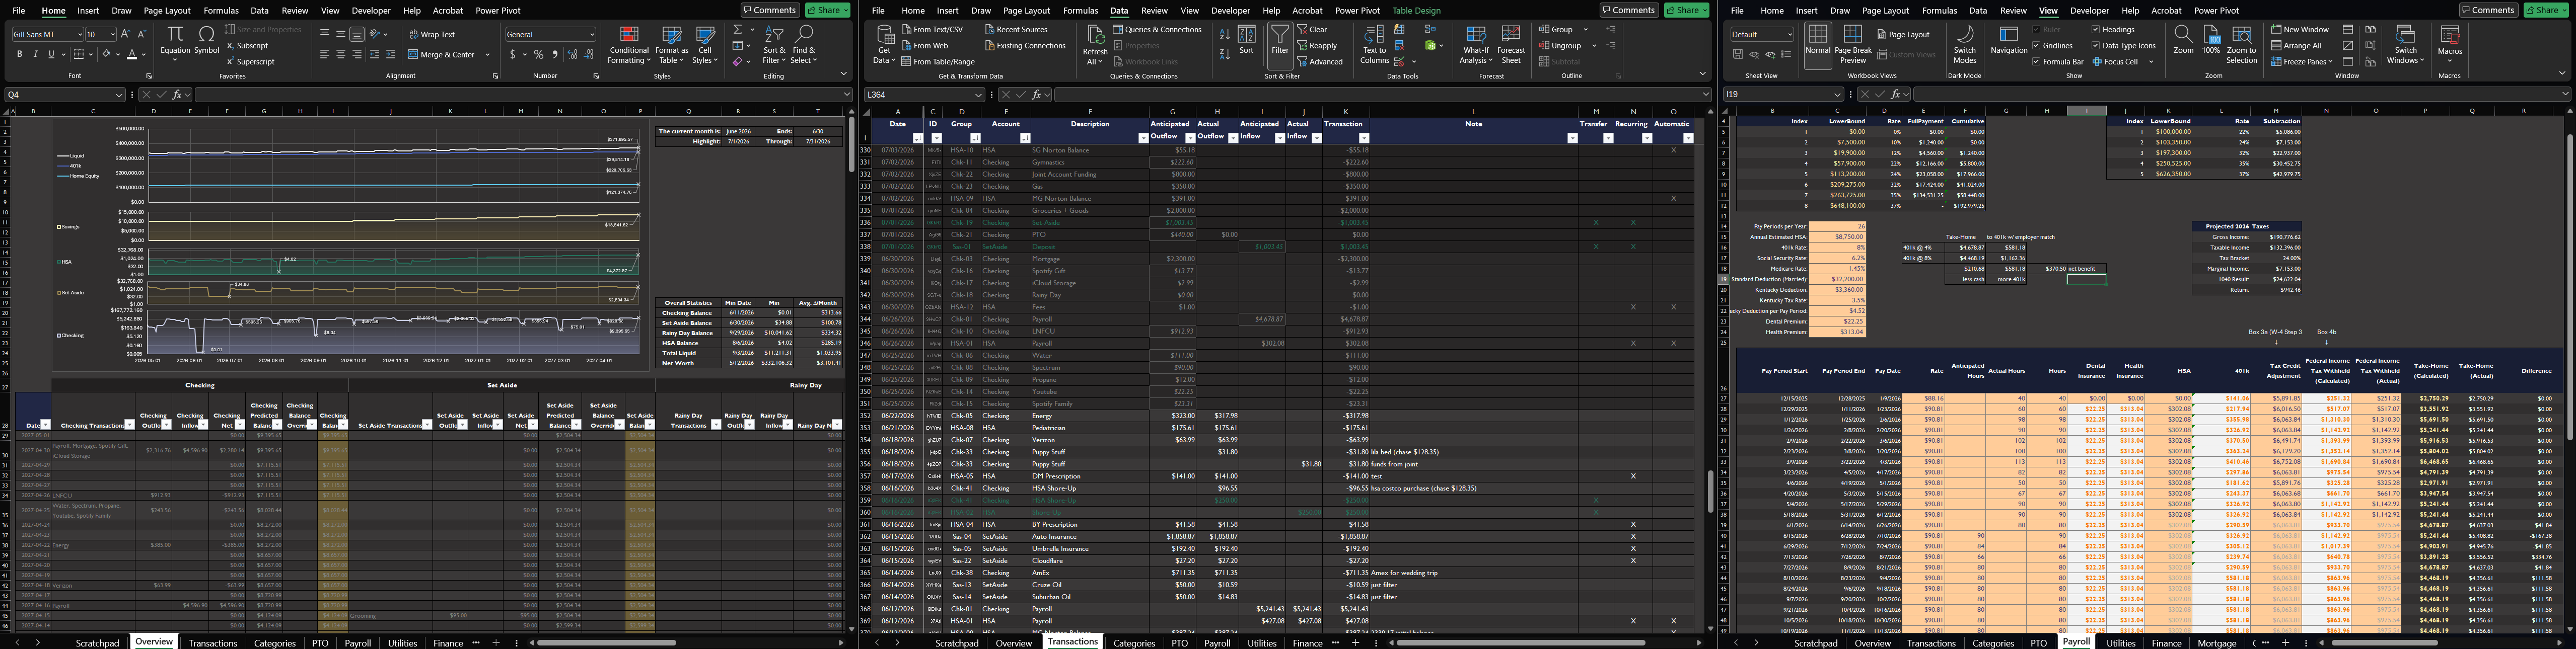The width and height of the screenshot is (2576, 649).
Task: Open Cell Styles gallery
Action: tap(705, 46)
